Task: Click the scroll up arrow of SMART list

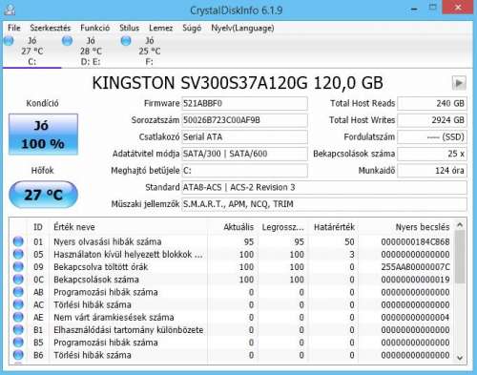Action: point(460,225)
